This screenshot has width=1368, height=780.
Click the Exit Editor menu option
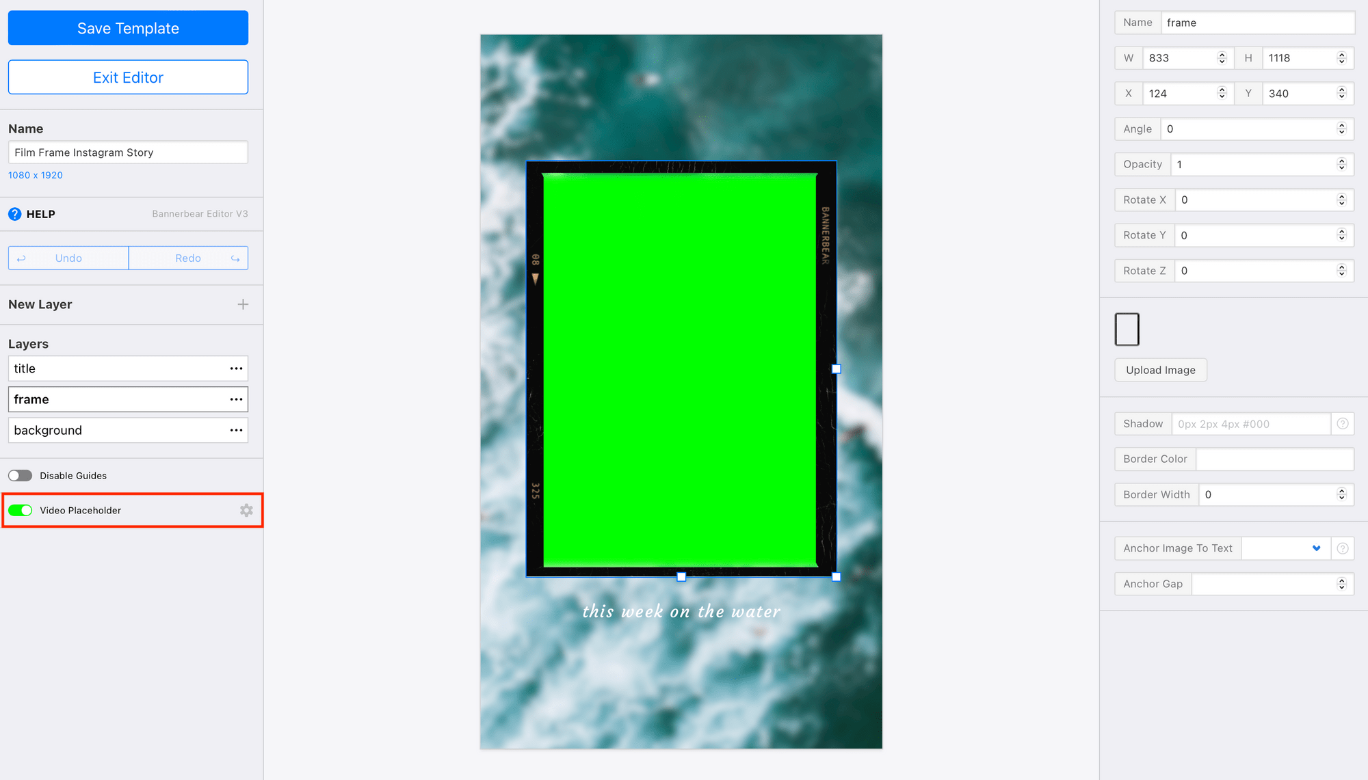[x=128, y=77]
